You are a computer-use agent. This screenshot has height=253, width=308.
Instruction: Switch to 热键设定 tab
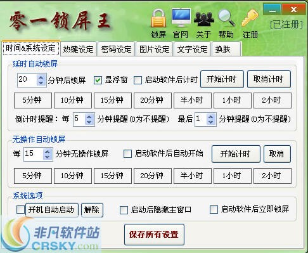(79, 49)
